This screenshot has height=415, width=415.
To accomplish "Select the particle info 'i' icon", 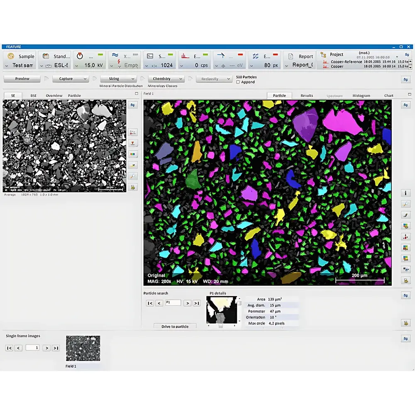I will coord(405,193).
